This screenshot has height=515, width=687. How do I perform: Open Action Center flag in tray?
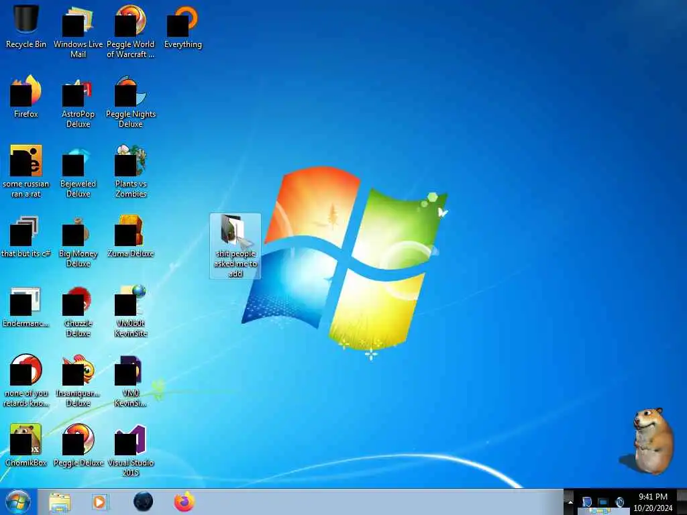click(x=586, y=502)
